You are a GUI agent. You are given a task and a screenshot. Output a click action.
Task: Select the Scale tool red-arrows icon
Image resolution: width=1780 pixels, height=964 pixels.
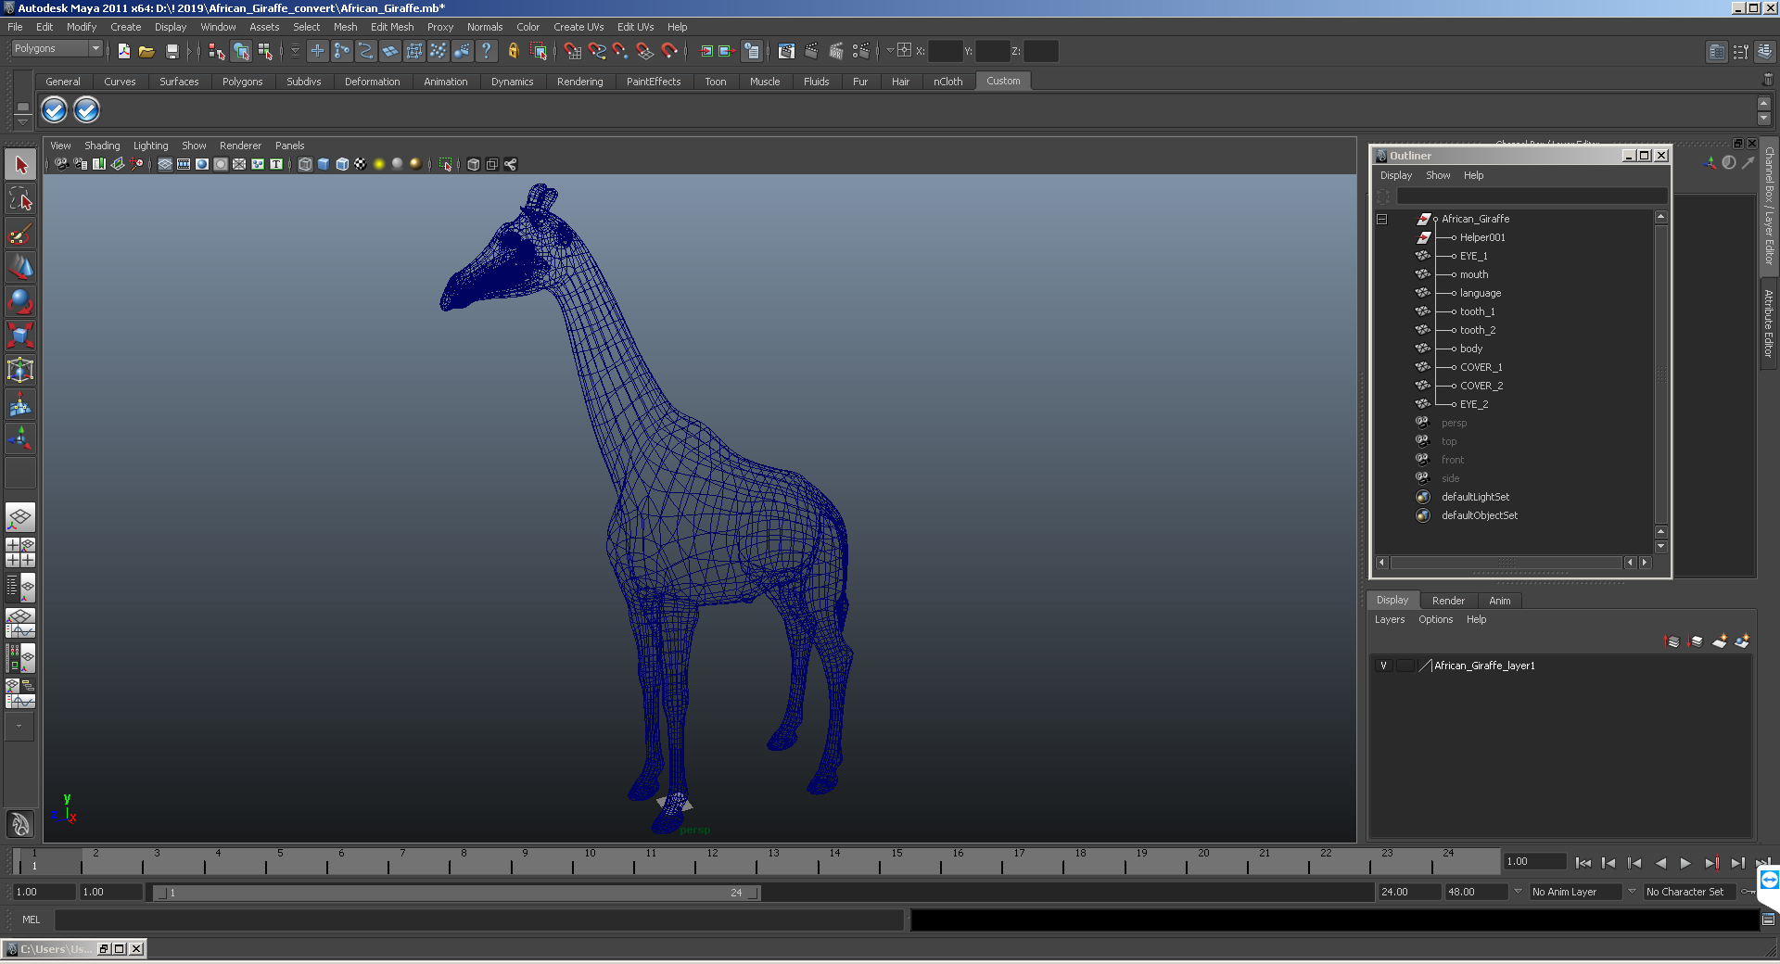coord(20,335)
